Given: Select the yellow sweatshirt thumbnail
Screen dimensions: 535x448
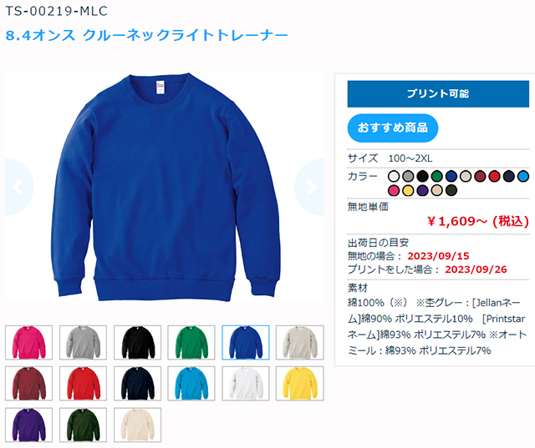Looking at the screenshot, I should coord(299,383).
